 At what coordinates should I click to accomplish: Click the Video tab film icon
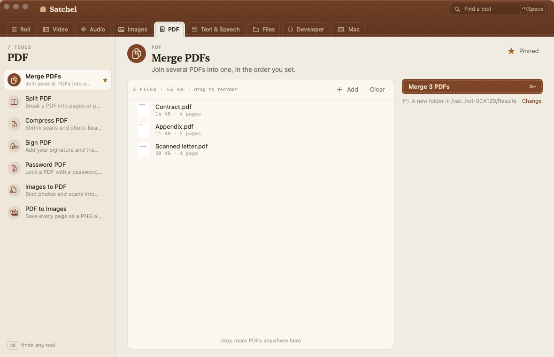[x=46, y=30]
